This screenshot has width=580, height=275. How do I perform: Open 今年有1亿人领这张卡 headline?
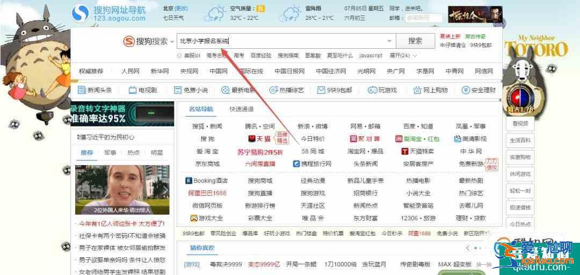(121, 224)
